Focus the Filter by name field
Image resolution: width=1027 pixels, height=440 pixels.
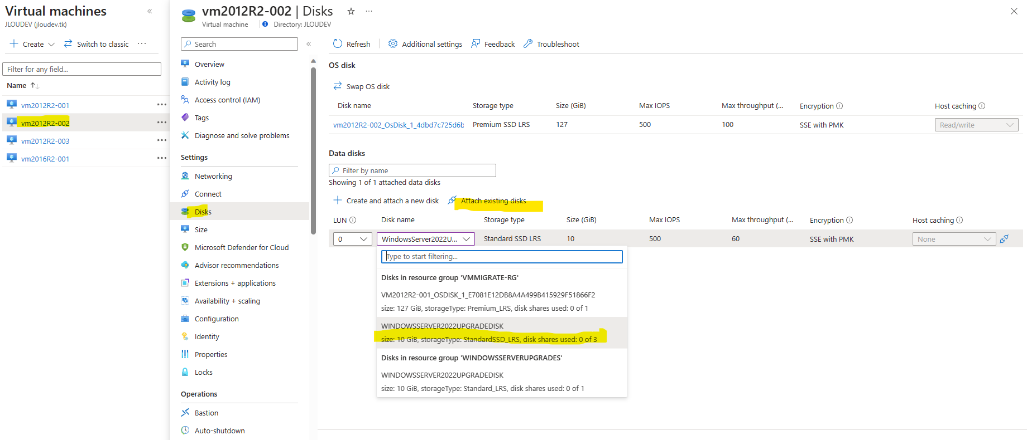point(412,170)
